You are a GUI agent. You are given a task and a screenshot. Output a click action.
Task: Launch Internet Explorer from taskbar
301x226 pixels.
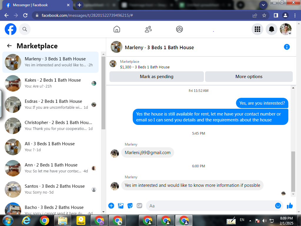26,221
